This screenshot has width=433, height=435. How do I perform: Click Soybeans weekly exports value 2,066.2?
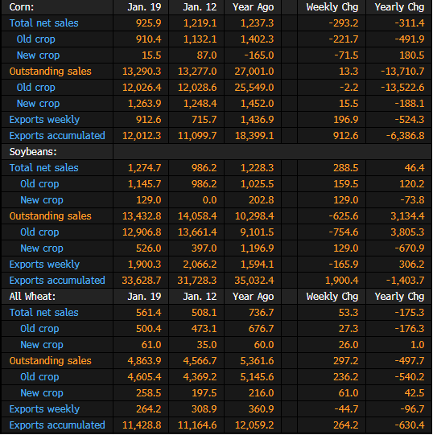click(200, 265)
